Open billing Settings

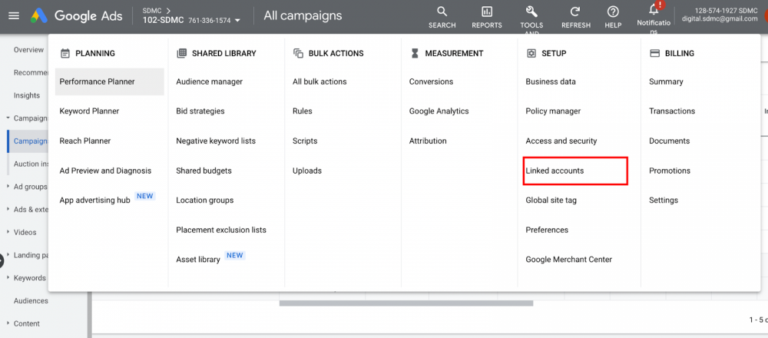coord(664,200)
